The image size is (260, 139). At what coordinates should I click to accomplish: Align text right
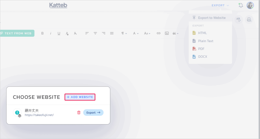[104, 33]
